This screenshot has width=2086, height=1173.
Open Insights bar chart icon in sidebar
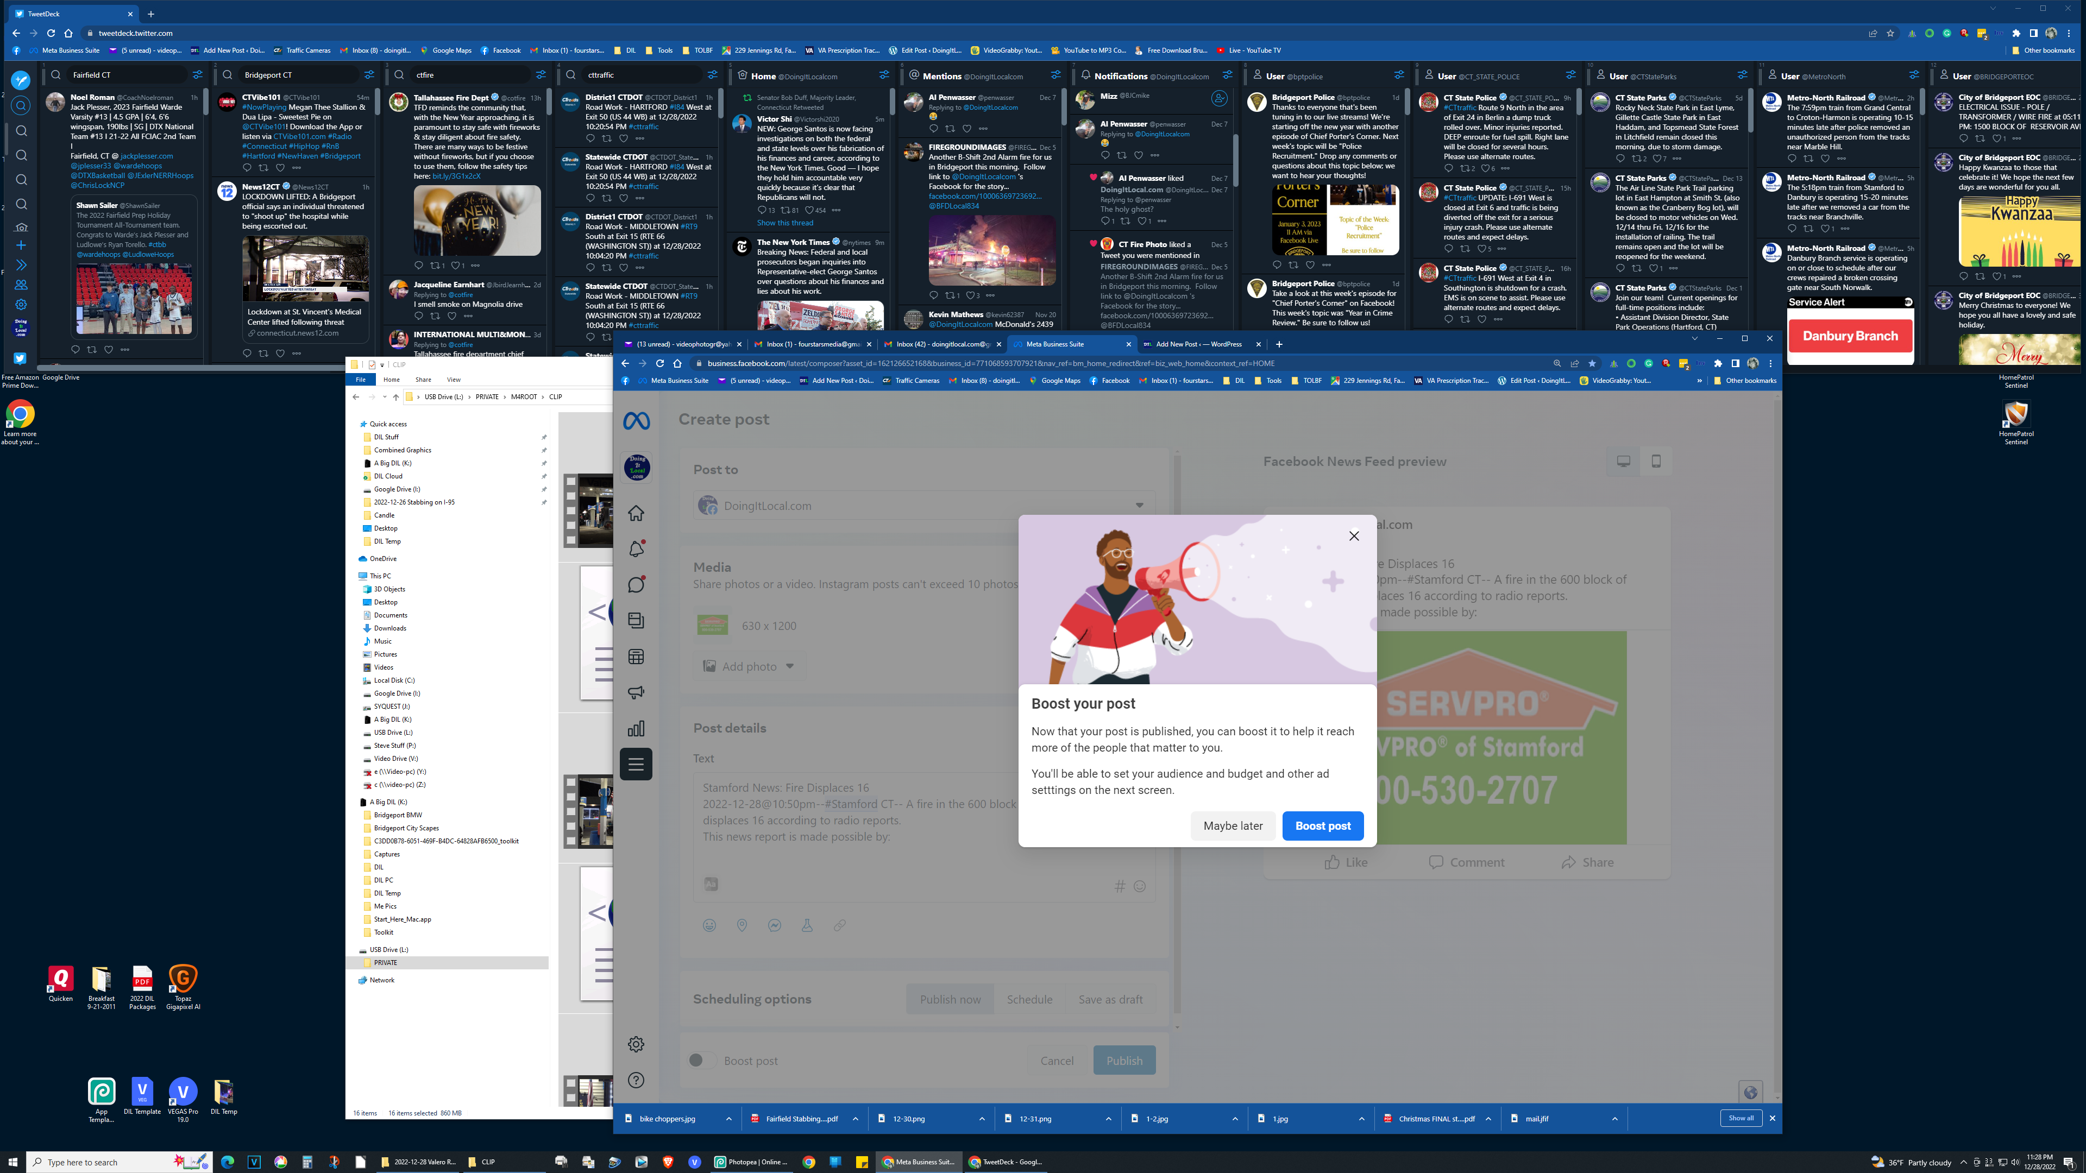point(637,729)
